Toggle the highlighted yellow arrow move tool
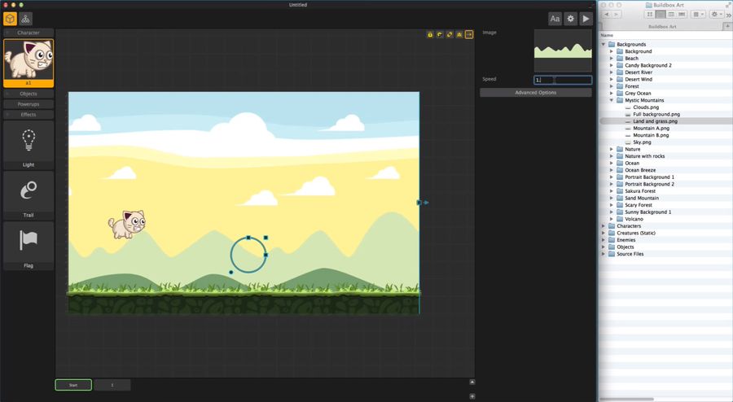The height and width of the screenshot is (402, 733). (469, 34)
